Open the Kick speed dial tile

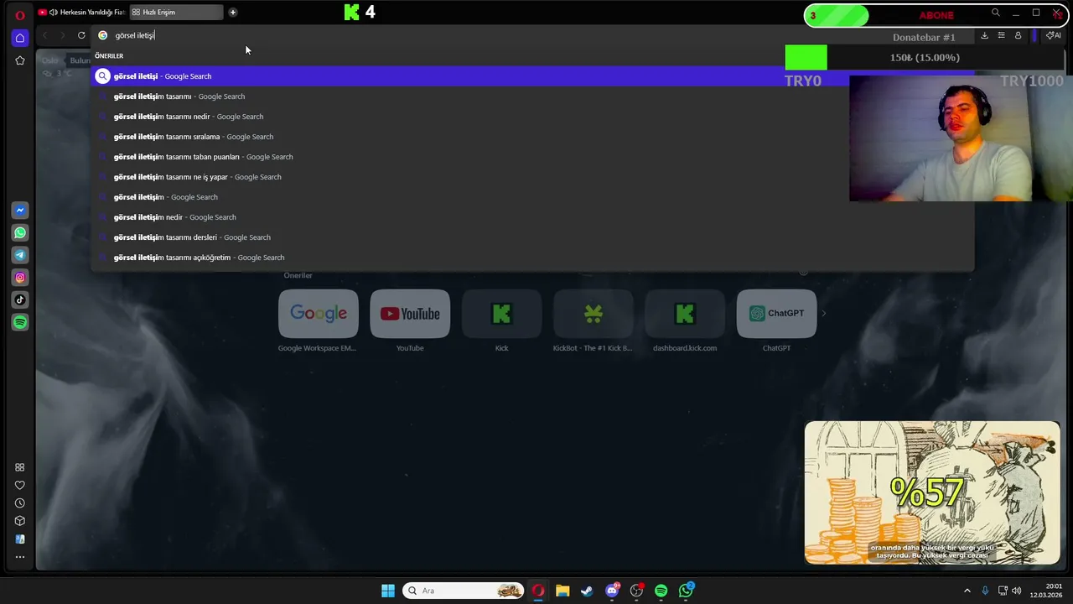coord(501,314)
